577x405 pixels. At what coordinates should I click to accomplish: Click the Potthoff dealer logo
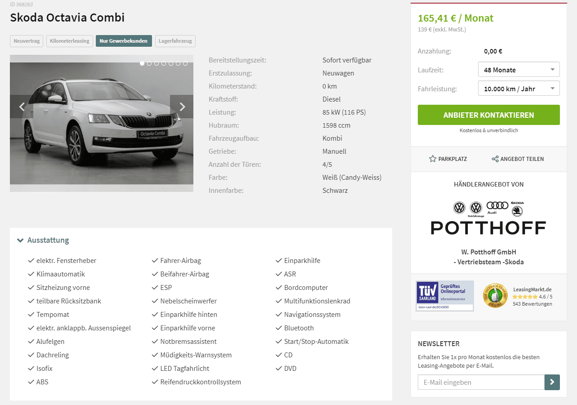tap(488, 218)
